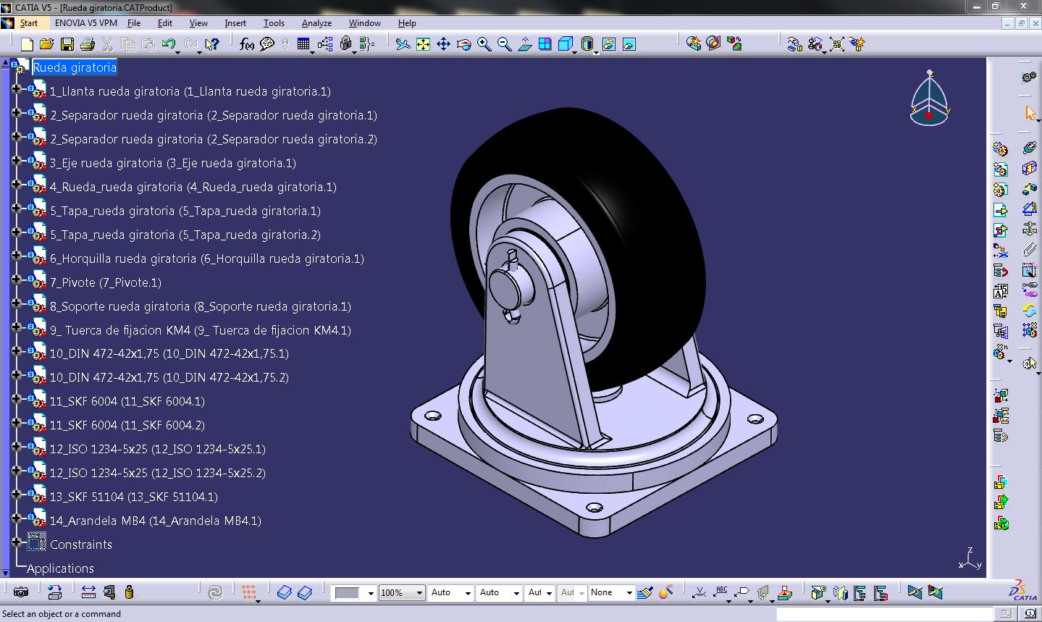Click the Select arrow tool in right toolbar
The image size is (1042, 622).
(x=1030, y=113)
